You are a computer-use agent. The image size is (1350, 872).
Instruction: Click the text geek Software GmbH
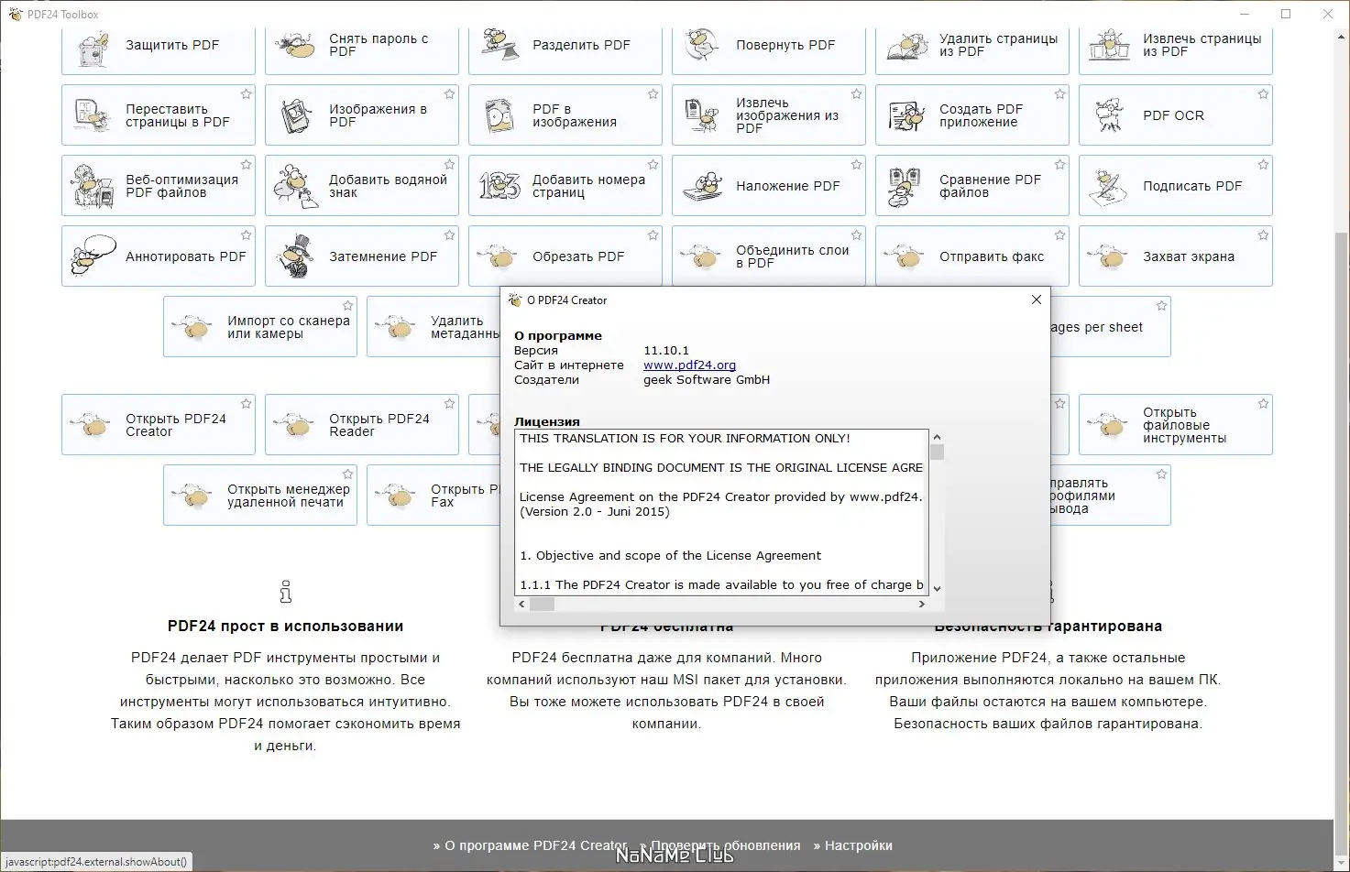(x=707, y=379)
